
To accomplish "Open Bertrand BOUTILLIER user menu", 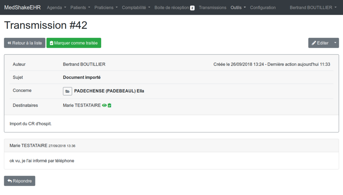I will tap(313, 8).
